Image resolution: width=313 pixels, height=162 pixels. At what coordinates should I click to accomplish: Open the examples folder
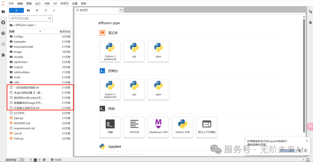pyautogui.click(x=40, y=42)
